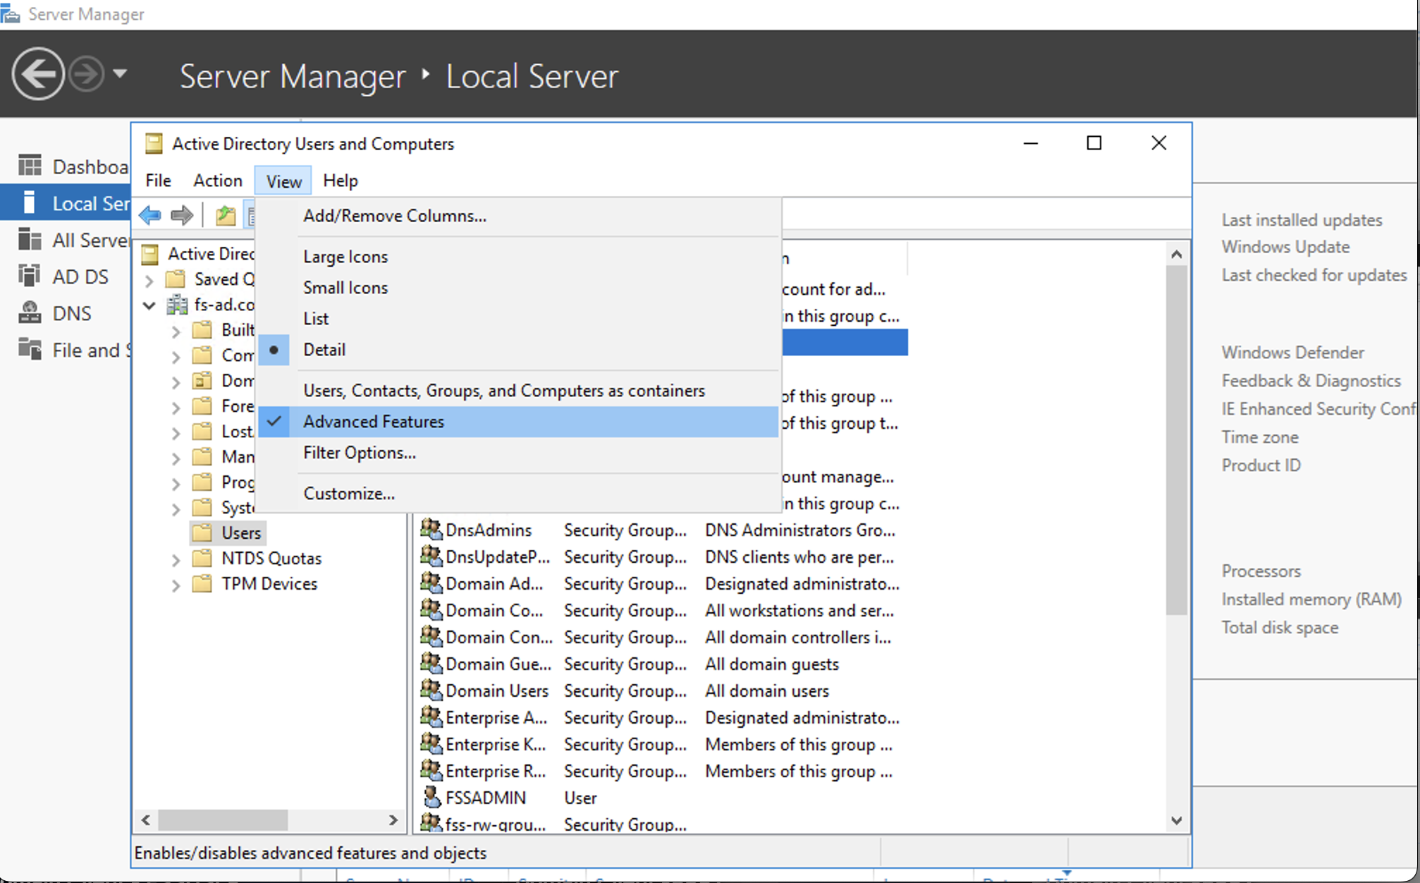Image resolution: width=1420 pixels, height=883 pixels.
Task: Select the fs-ad.co domain icon in the tree
Action: [178, 305]
